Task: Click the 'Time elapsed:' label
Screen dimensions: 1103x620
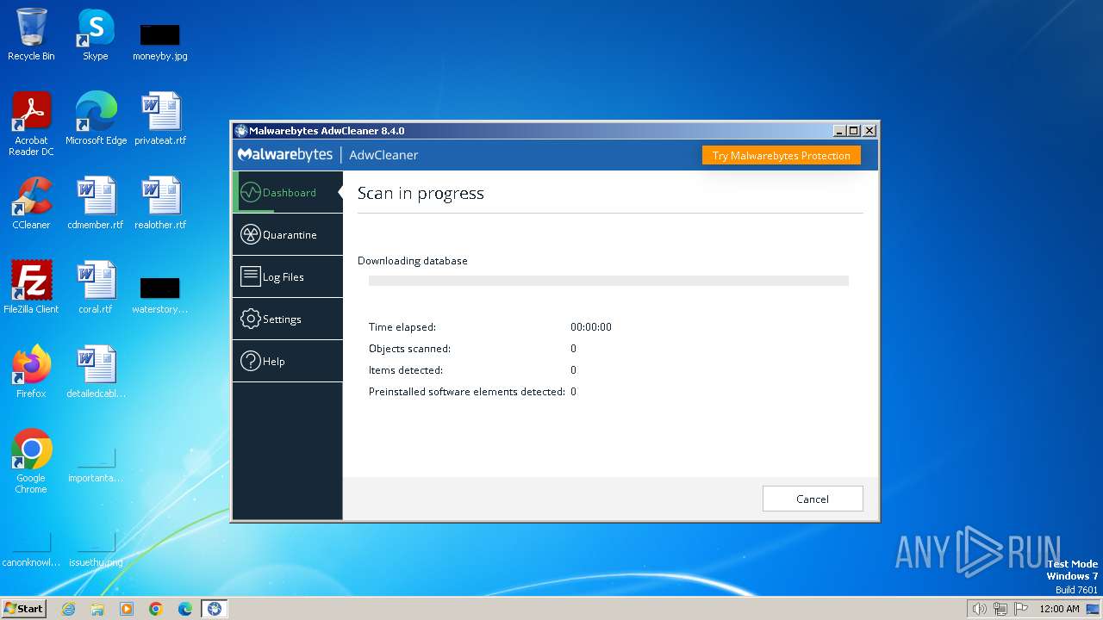Action: pos(402,327)
